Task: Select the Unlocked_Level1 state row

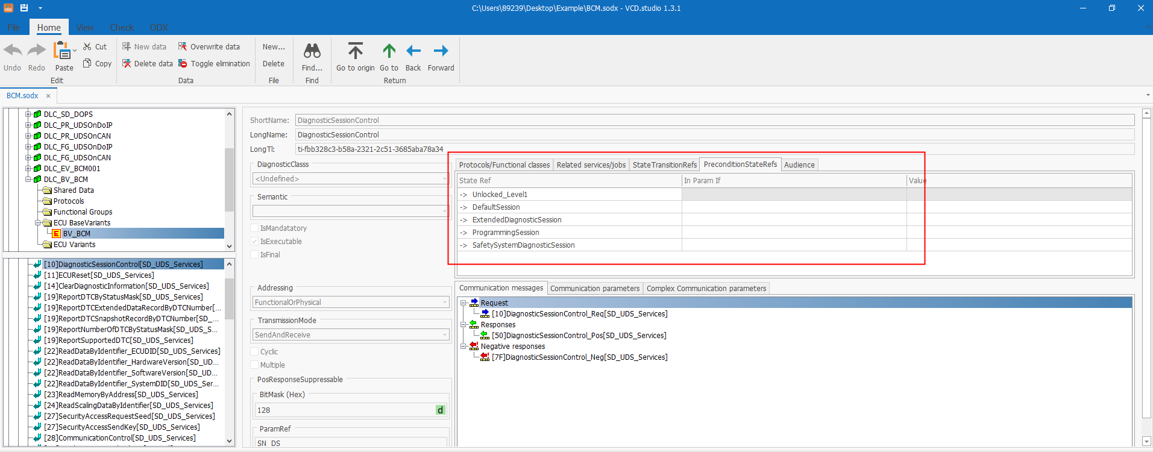Action: [x=794, y=195]
